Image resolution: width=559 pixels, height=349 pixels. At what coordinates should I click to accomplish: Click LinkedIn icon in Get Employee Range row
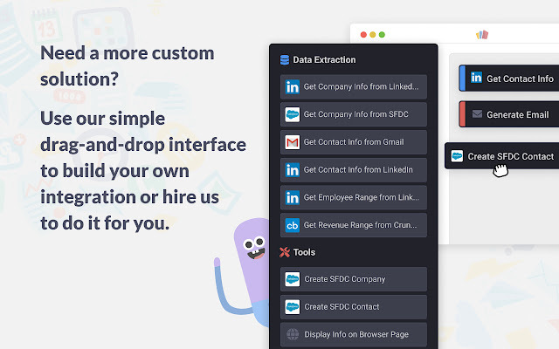293,198
